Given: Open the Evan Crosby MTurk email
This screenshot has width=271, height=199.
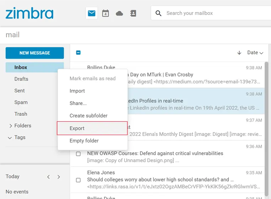Looking at the screenshot, I should point(167,75).
